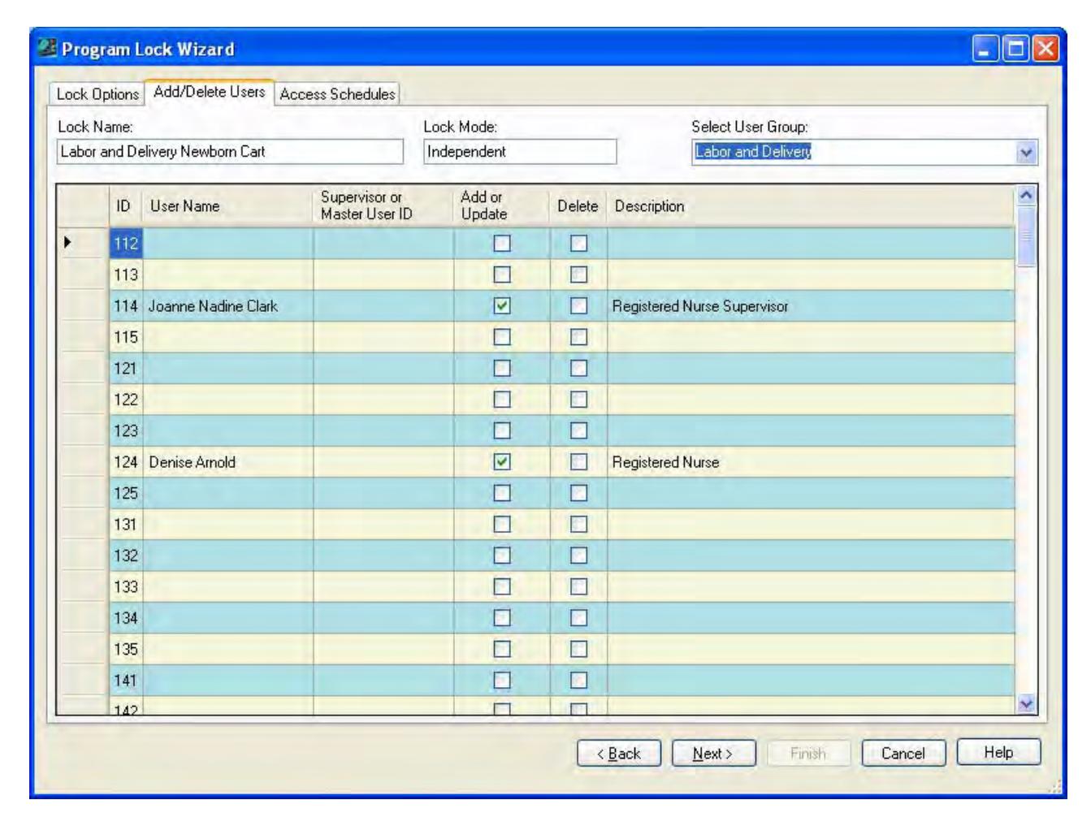Viewport: 1091px width, 826px height.
Task: Select the ID 134 cell
Action: click(x=126, y=618)
